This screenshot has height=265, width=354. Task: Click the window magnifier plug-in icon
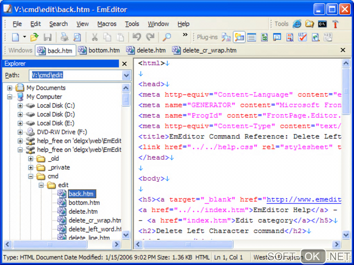tap(277, 37)
